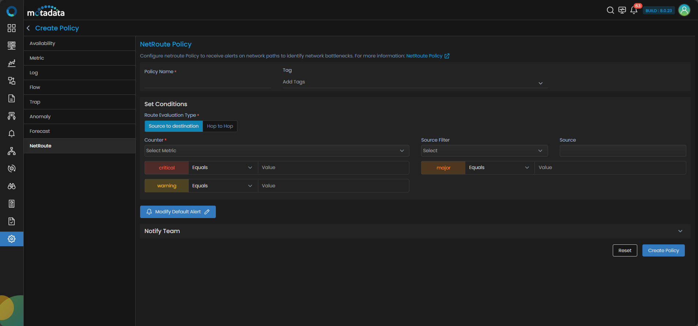Click the binoculars icon in sidebar
This screenshot has width=698, height=326.
pos(12,186)
